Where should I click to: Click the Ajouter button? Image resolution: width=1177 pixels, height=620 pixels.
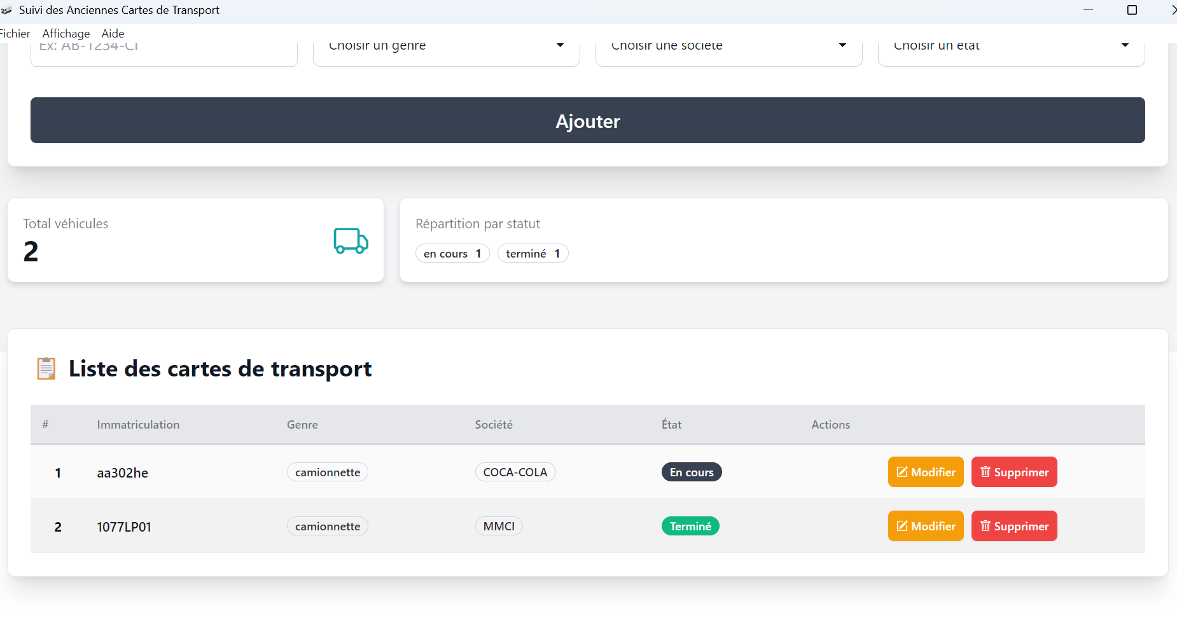pos(587,120)
